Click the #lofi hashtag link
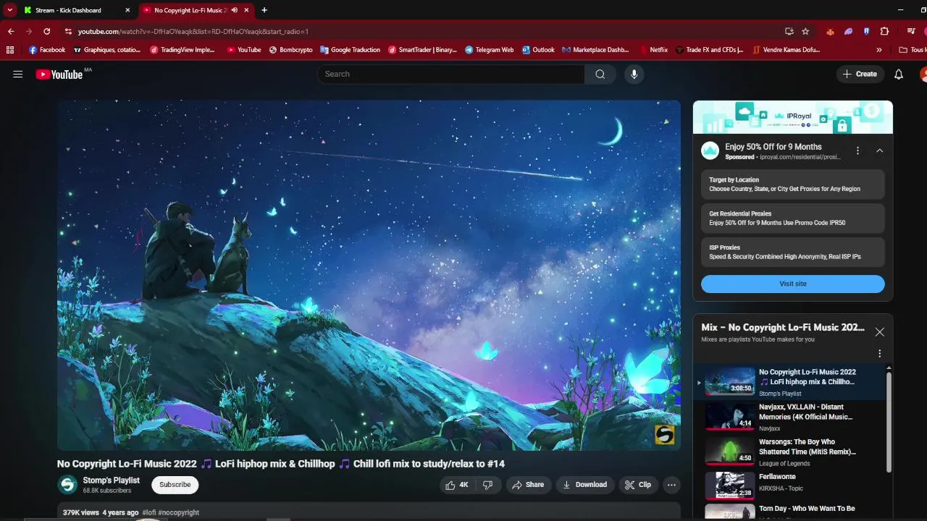 click(148, 512)
